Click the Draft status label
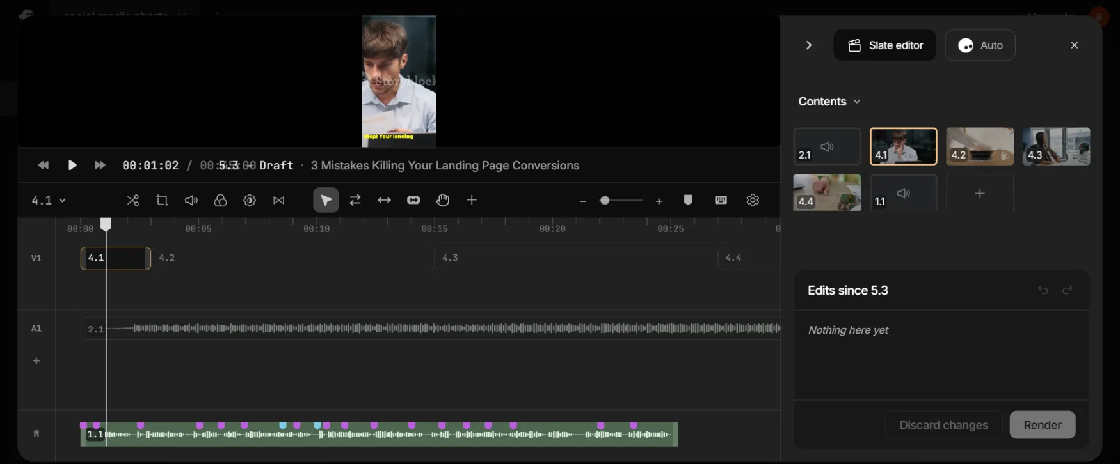This screenshot has width=1120, height=464. click(276, 166)
